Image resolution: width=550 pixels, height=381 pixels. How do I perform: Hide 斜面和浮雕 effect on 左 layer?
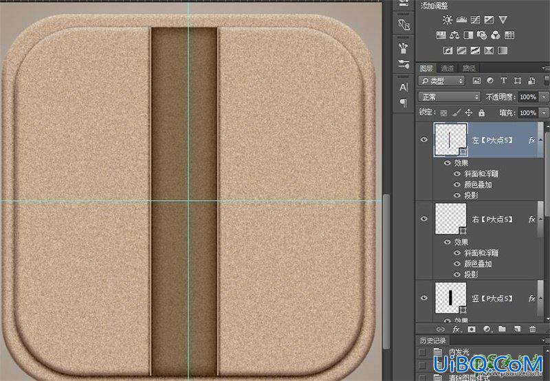[x=457, y=174]
